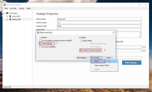Click the winrar_x64 package icon
Image resolution: width=152 pixels, height=92 pixels.
coord(10,20)
